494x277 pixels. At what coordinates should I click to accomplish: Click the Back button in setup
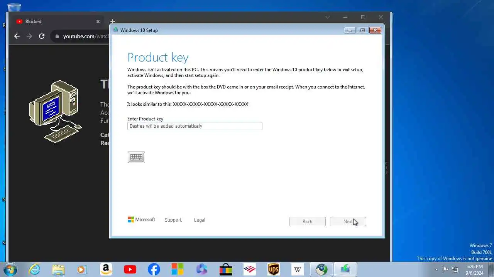point(307,222)
